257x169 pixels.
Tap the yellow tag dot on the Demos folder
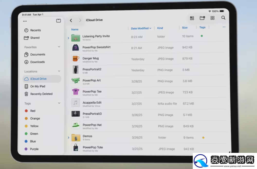click(203, 137)
